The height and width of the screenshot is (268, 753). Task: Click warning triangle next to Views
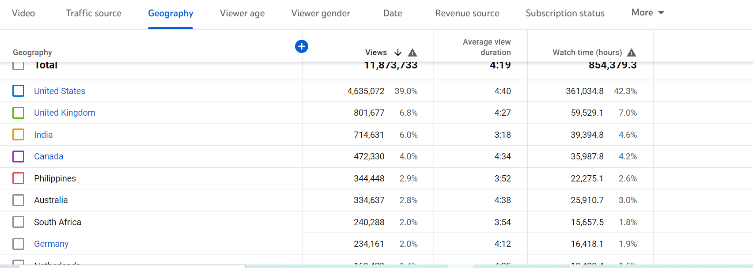point(412,53)
